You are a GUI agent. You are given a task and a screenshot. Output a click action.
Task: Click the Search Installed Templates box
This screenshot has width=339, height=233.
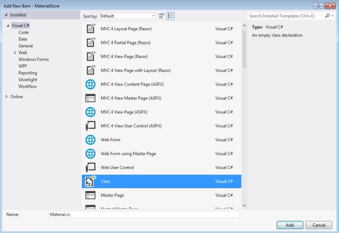coord(286,16)
